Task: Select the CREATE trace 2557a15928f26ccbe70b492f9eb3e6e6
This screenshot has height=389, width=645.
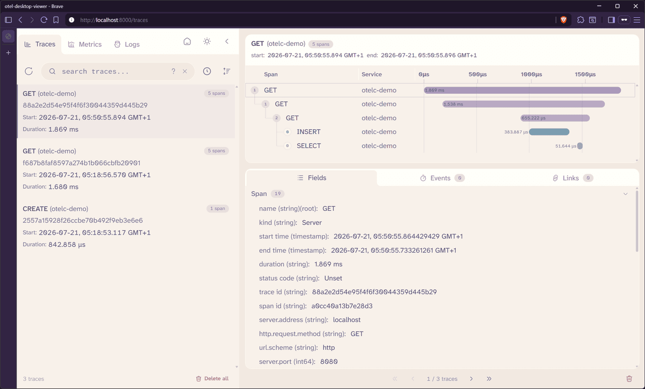Action: pos(126,227)
